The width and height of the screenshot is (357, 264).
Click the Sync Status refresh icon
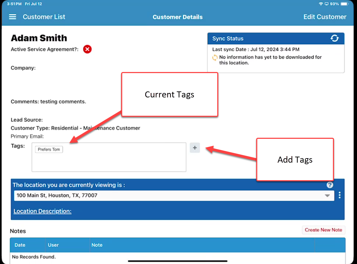click(x=334, y=38)
